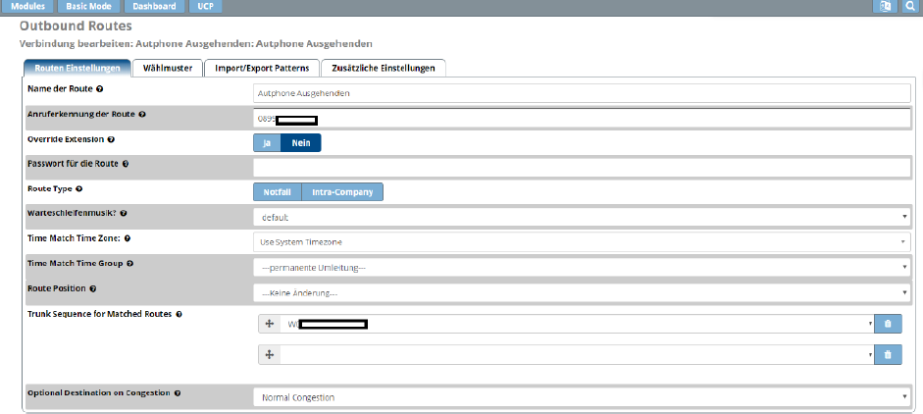The image size is (923, 414).
Task: Click the move handle of second trunk row
Action: (270, 355)
